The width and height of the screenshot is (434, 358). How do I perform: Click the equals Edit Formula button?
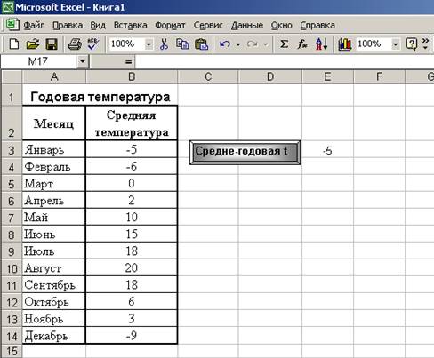128,61
